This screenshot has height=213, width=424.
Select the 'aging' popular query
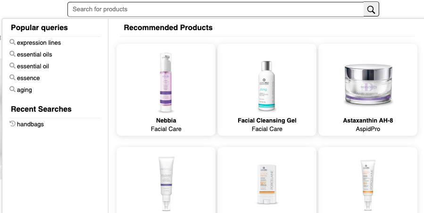coord(25,90)
